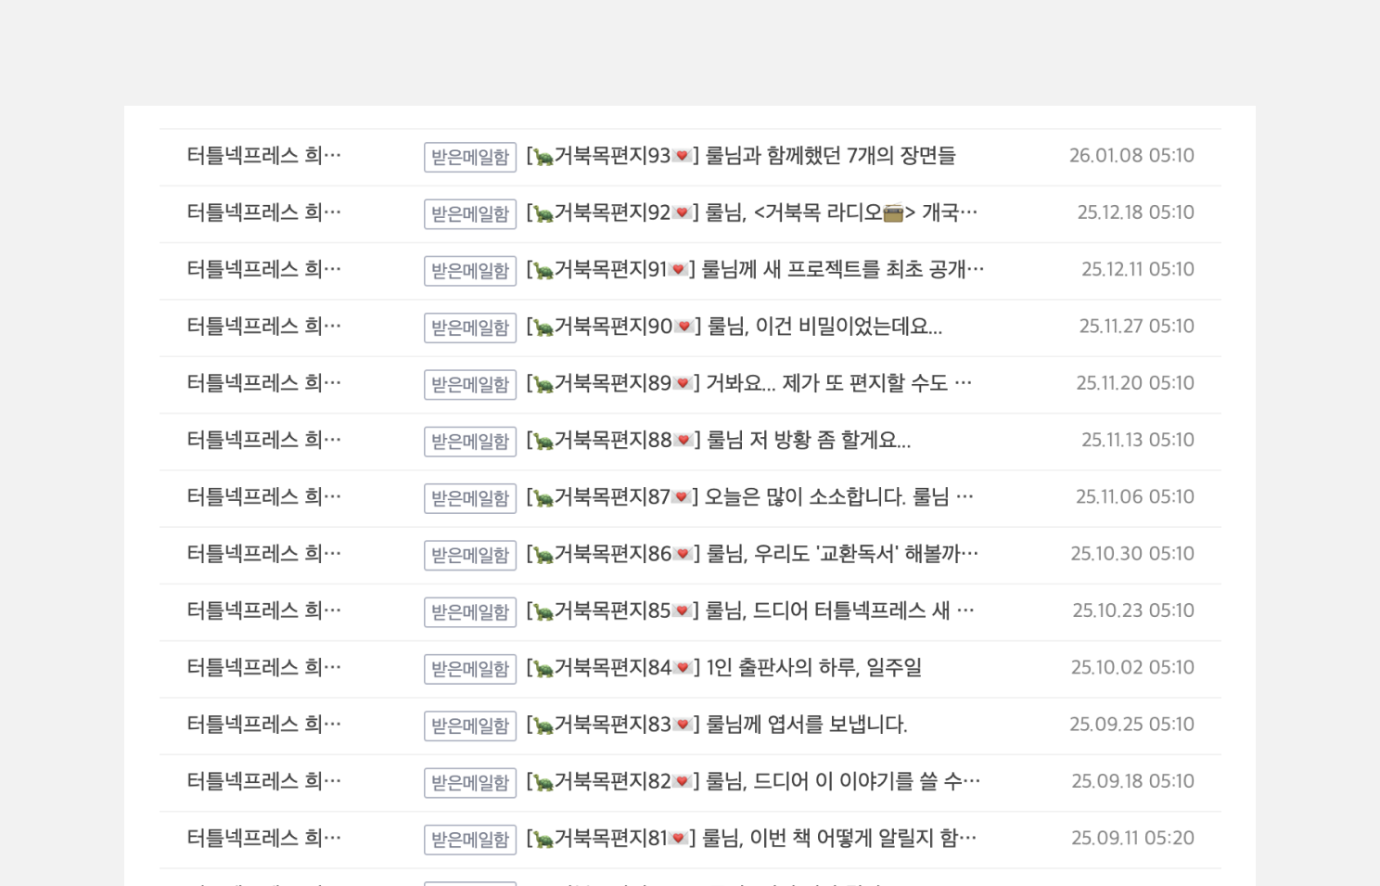Click the date 25.12.11 05:10
Image resolution: width=1380 pixels, height=886 pixels.
tap(1137, 269)
